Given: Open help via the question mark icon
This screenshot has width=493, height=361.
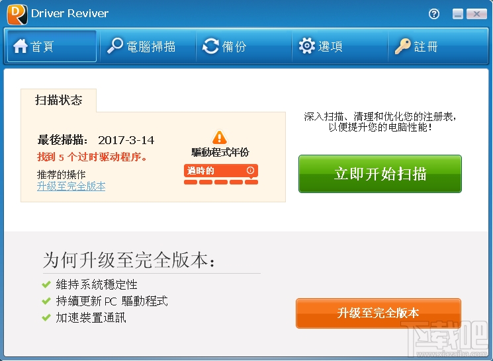Looking at the screenshot, I should (434, 14).
